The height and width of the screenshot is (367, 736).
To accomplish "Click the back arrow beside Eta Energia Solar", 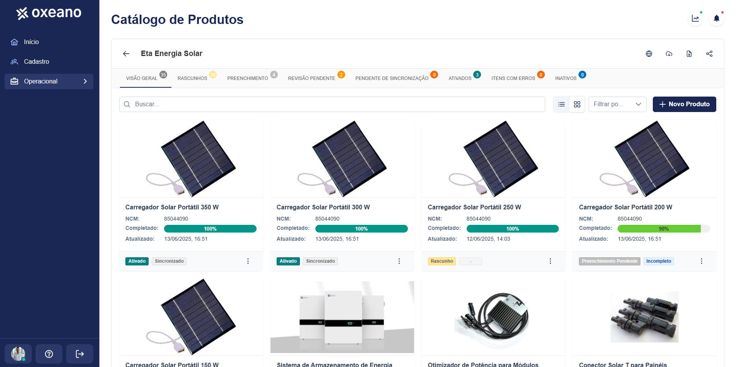I will 126,54.
